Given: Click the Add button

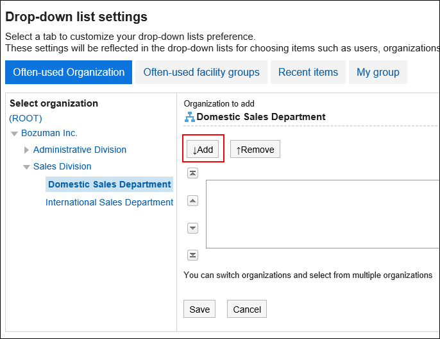Looking at the screenshot, I should 203,149.
